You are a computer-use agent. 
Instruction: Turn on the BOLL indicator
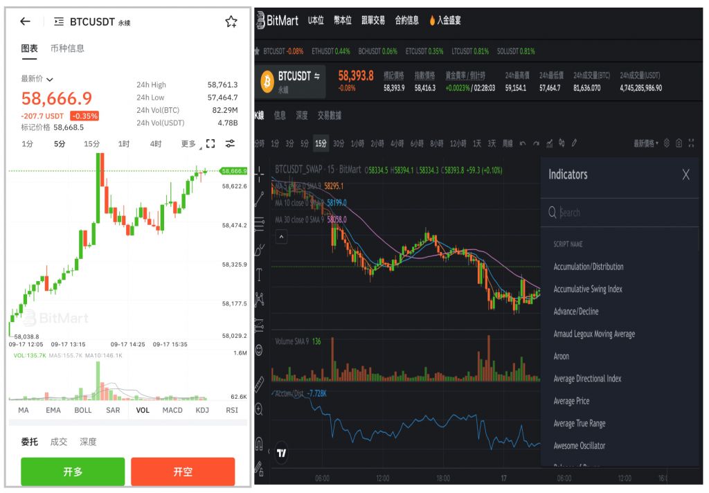[x=83, y=410]
